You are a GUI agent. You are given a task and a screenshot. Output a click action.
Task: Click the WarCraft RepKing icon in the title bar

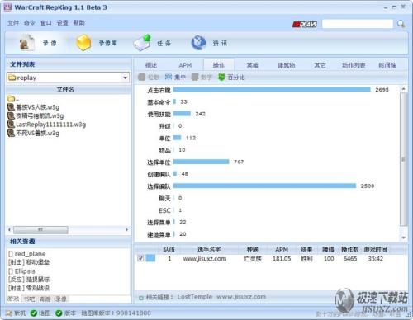tap(7, 7)
